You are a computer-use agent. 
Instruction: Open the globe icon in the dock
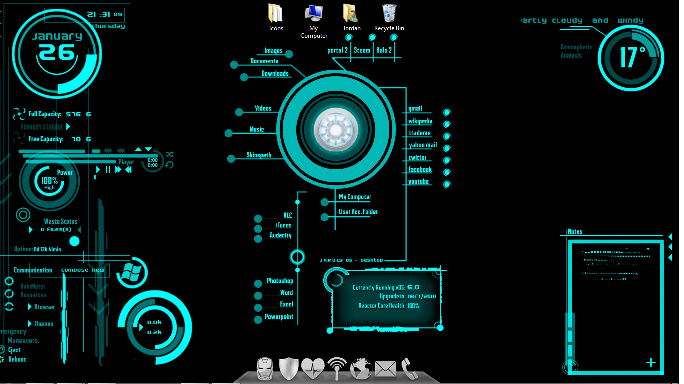click(x=361, y=370)
